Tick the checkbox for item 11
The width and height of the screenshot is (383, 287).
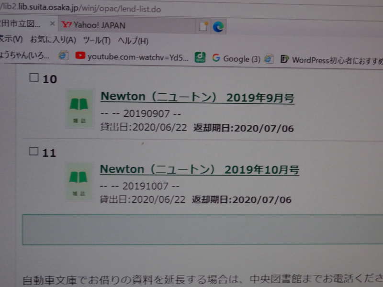pos(34,151)
